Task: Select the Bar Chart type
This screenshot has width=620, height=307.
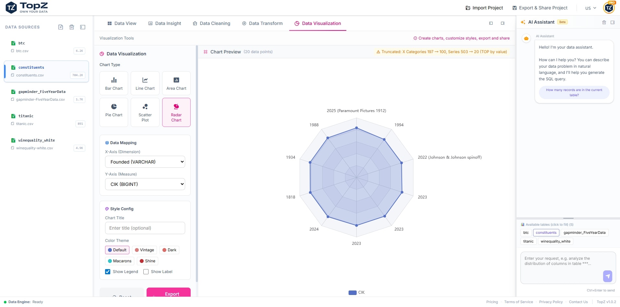Action: [113, 83]
